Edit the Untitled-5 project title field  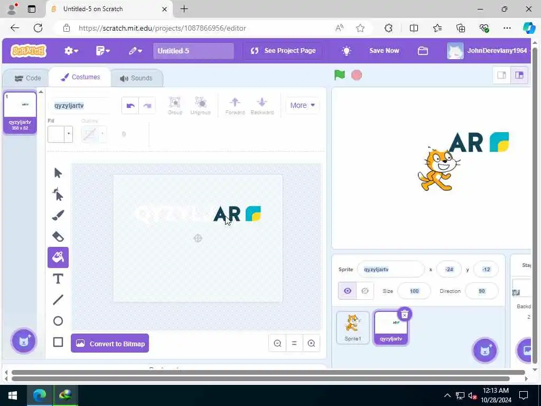tap(193, 51)
